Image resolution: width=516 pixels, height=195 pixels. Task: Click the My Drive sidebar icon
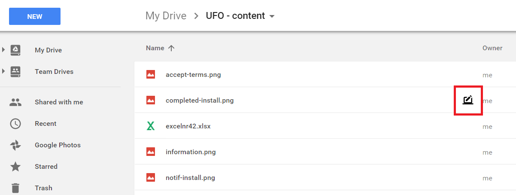click(x=15, y=50)
